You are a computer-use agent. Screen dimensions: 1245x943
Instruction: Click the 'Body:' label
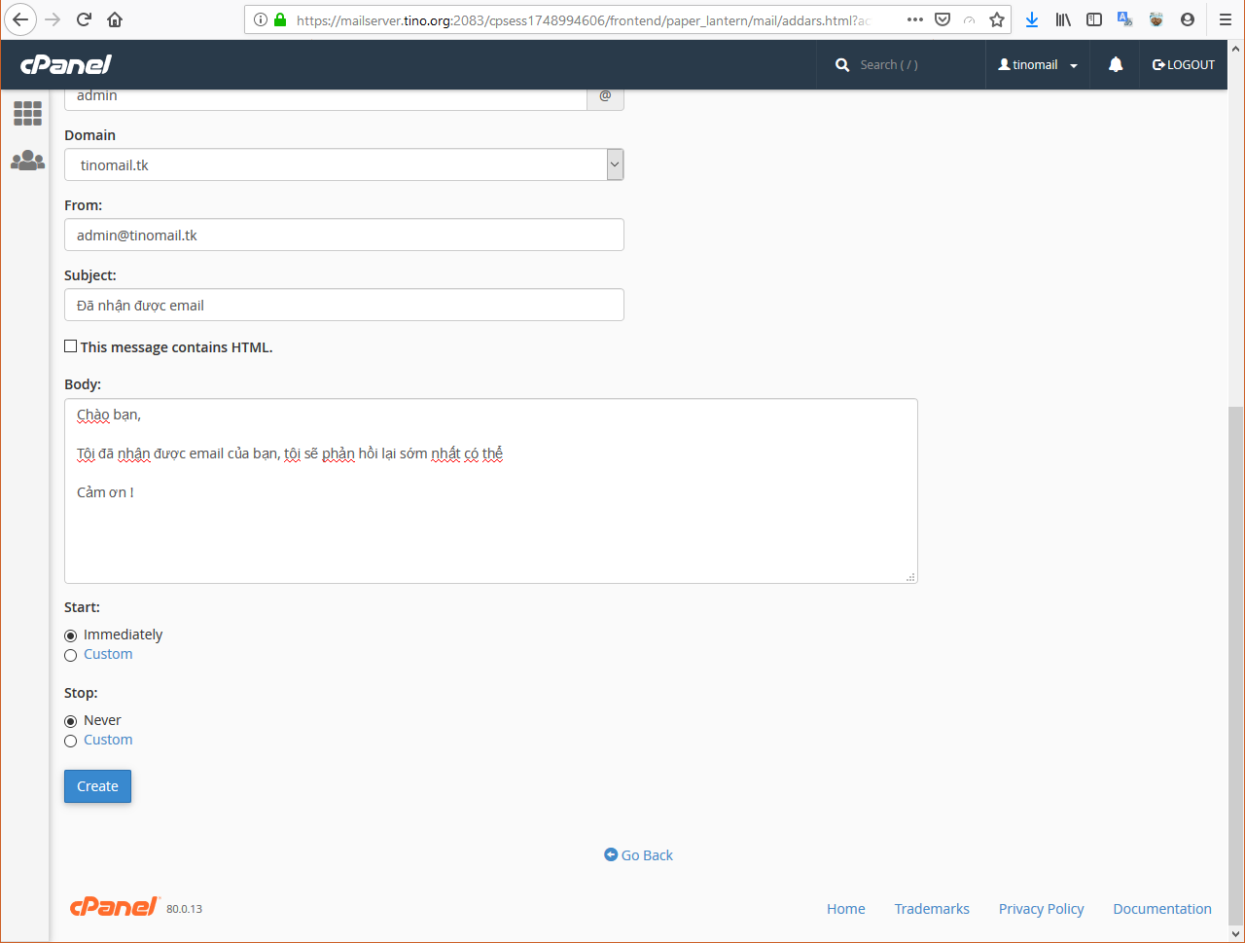(83, 384)
